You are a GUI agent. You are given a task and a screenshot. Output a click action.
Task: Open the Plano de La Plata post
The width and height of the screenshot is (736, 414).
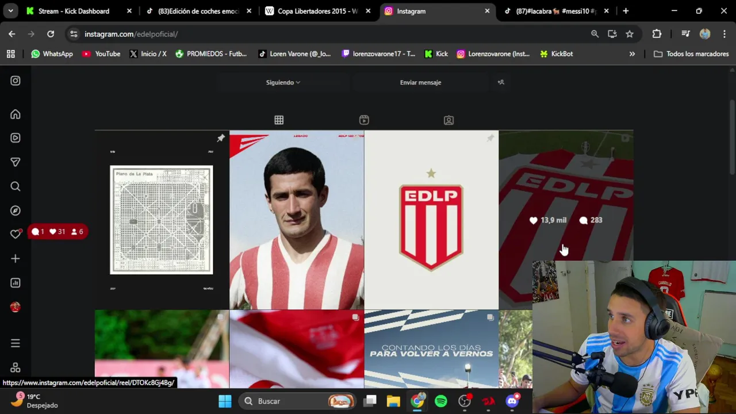pos(162,220)
